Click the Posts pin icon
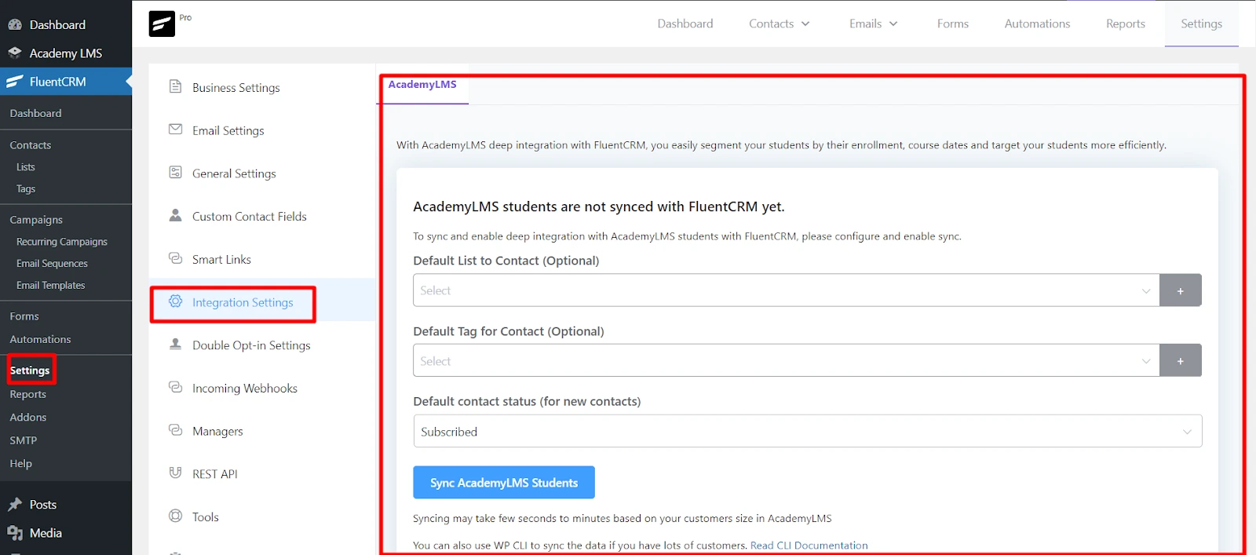Viewport: 1256px width, 555px height. 15,504
